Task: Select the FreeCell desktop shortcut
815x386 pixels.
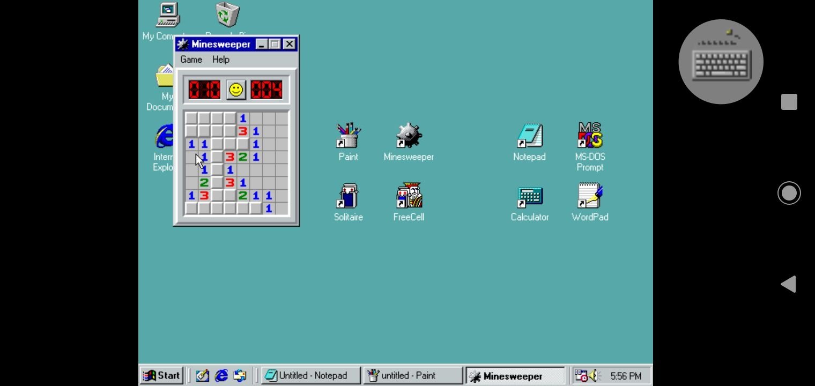Action: point(409,203)
